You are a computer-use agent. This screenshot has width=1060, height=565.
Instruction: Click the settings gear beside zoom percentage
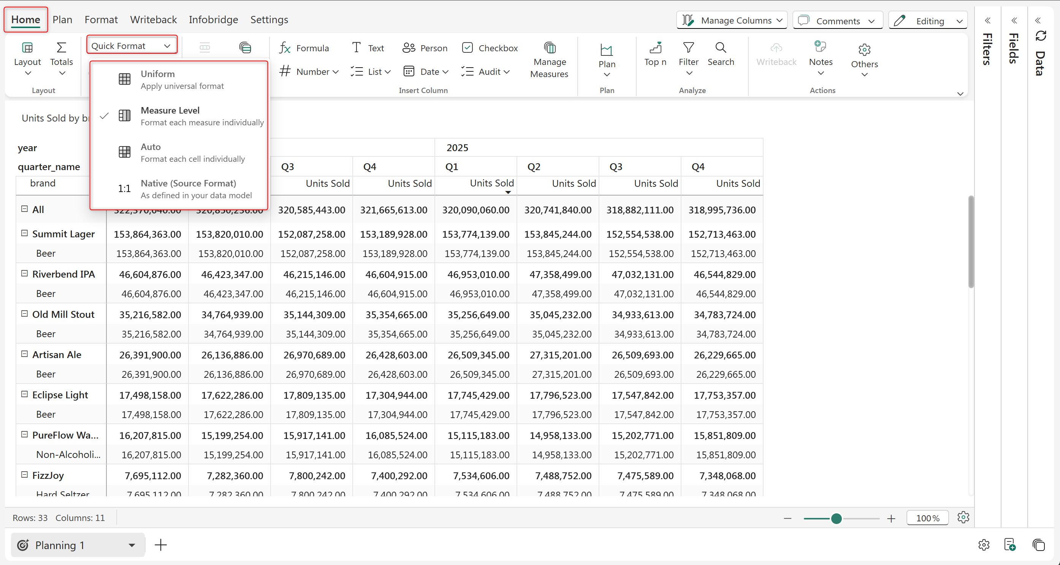(963, 517)
